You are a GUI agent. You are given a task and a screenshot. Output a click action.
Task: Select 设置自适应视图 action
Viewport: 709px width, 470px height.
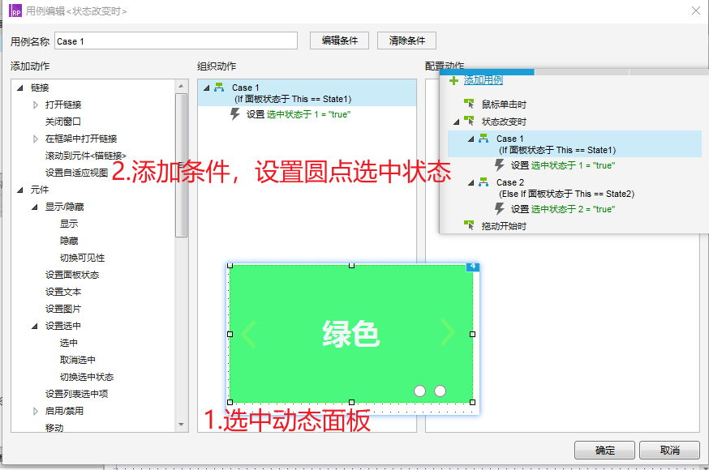(x=76, y=173)
